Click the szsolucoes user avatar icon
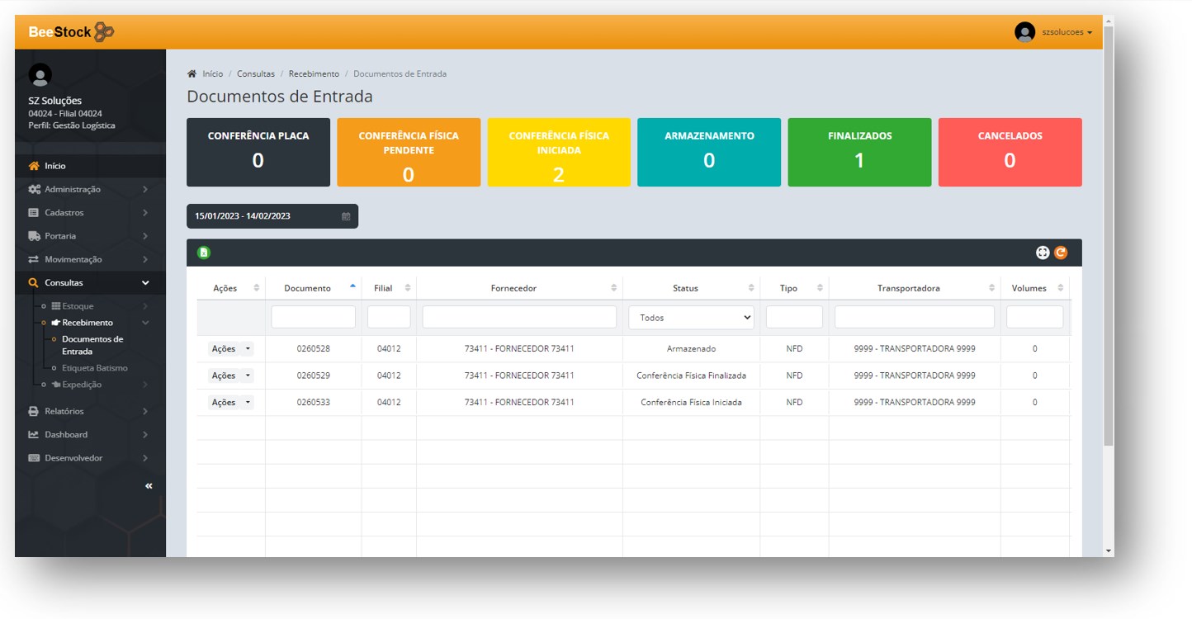 [1024, 32]
